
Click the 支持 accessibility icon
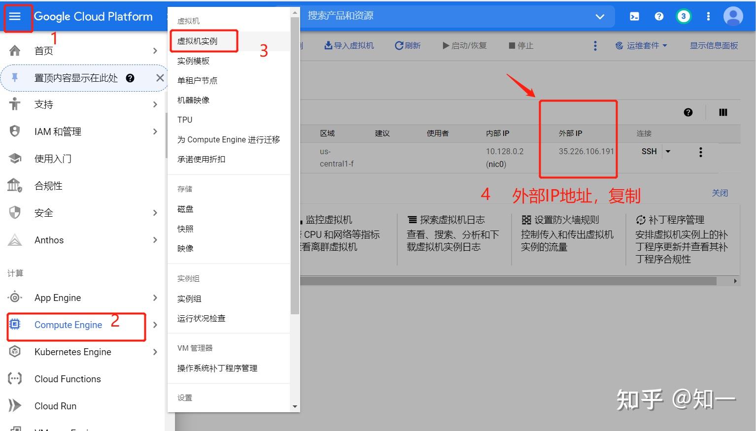click(x=15, y=104)
